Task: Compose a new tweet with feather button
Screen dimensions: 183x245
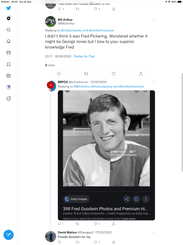Action: coord(9,235)
